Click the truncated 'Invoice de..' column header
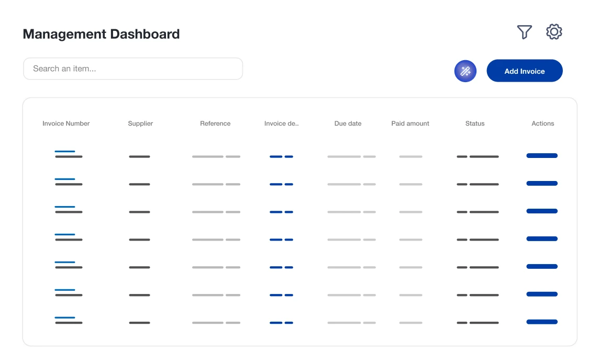The image size is (599, 363). [281, 123]
